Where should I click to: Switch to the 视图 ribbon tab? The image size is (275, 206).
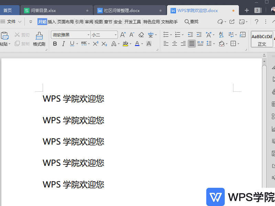[98, 22]
